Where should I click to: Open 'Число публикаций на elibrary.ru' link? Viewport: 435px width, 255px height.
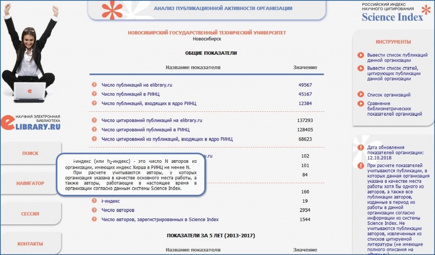coord(137,85)
